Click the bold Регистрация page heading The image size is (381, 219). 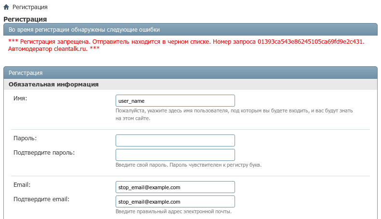coord(25,19)
